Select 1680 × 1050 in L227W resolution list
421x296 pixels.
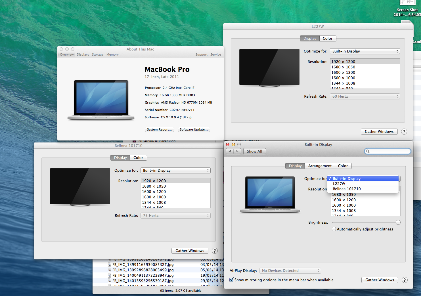coord(365,67)
